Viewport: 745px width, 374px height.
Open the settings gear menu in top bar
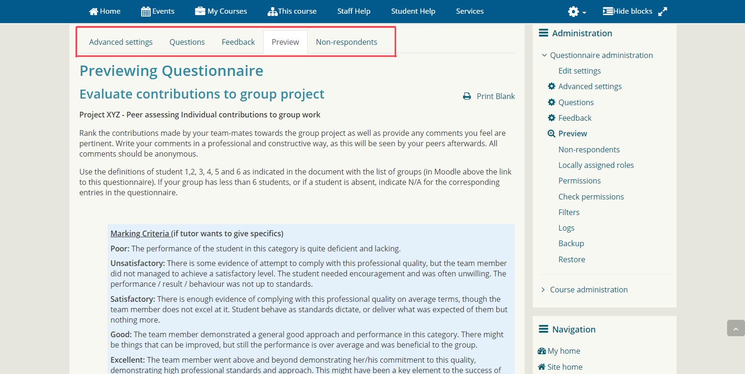573,11
